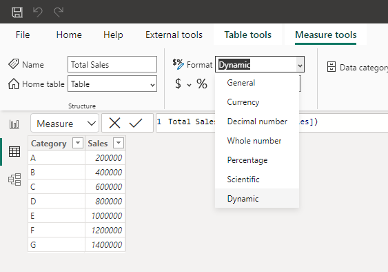Click the 1000000 sales cell
The image size is (388, 272).
click(105, 215)
